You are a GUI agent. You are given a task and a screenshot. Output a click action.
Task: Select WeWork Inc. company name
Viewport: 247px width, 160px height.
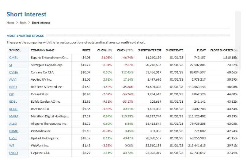(40, 146)
